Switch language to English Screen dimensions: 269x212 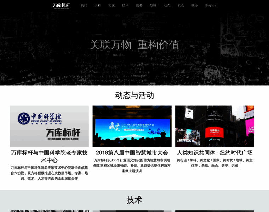tap(211, 6)
